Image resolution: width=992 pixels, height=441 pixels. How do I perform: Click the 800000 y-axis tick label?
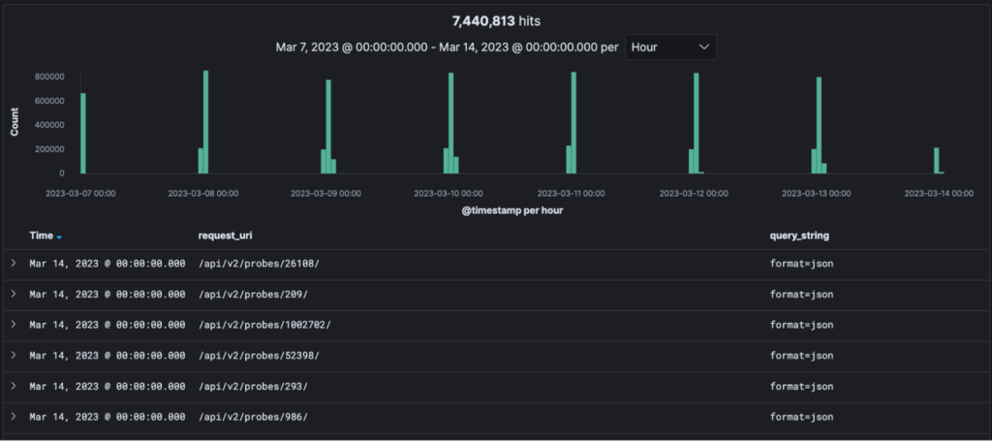click(49, 77)
